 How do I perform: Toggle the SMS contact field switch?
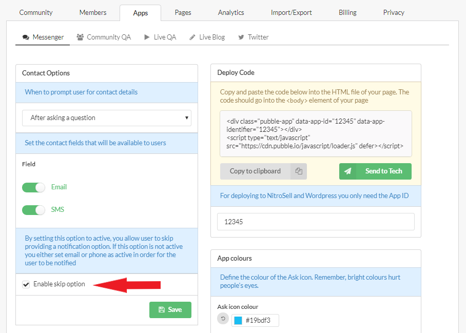[33, 210]
